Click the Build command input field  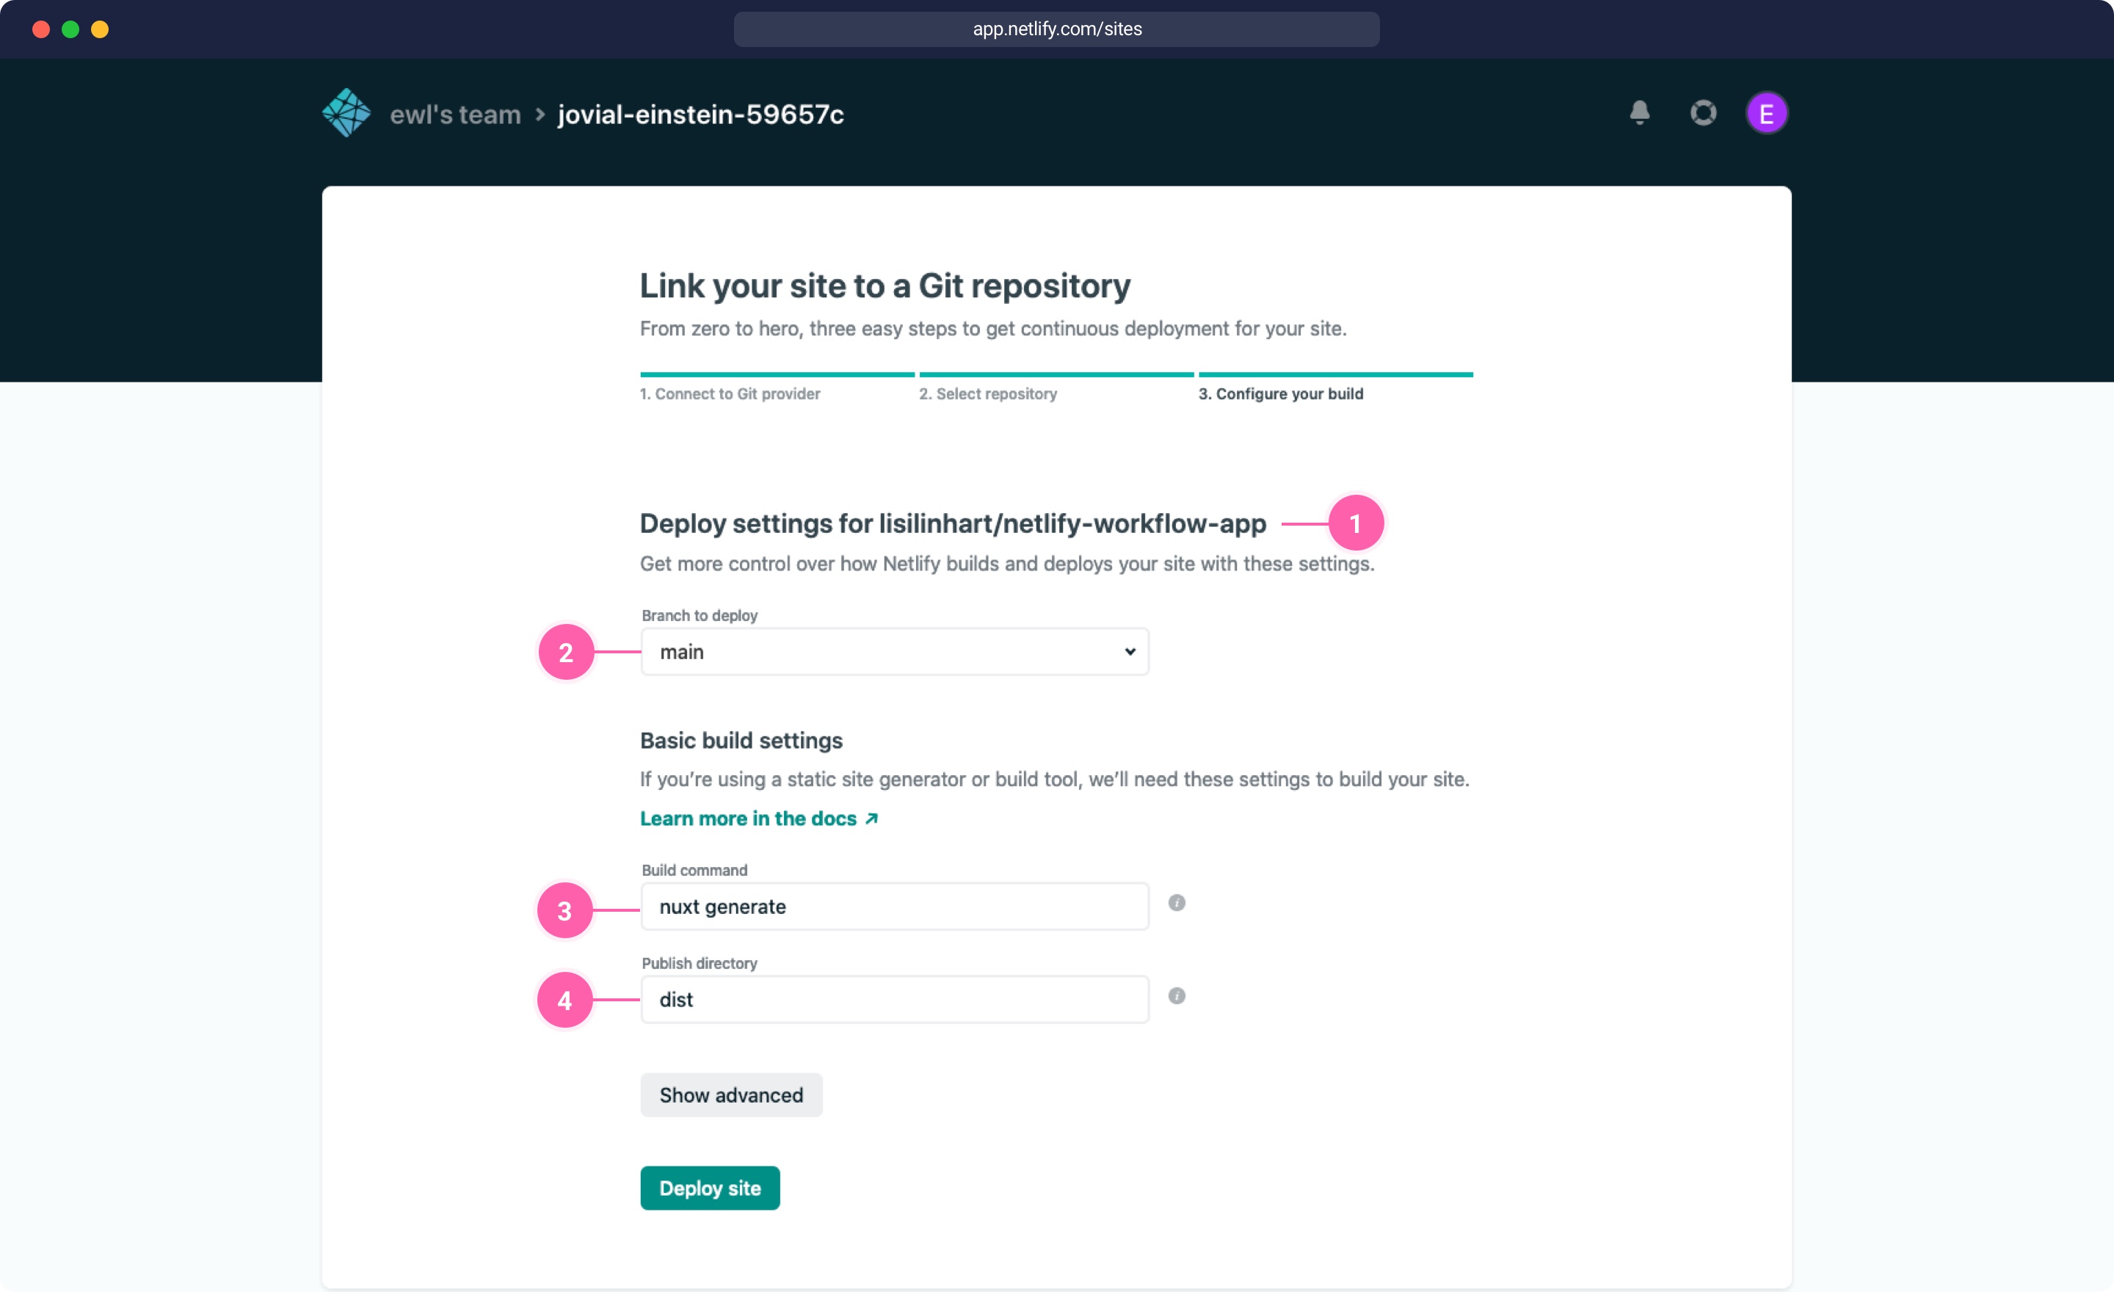[x=895, y=907]
